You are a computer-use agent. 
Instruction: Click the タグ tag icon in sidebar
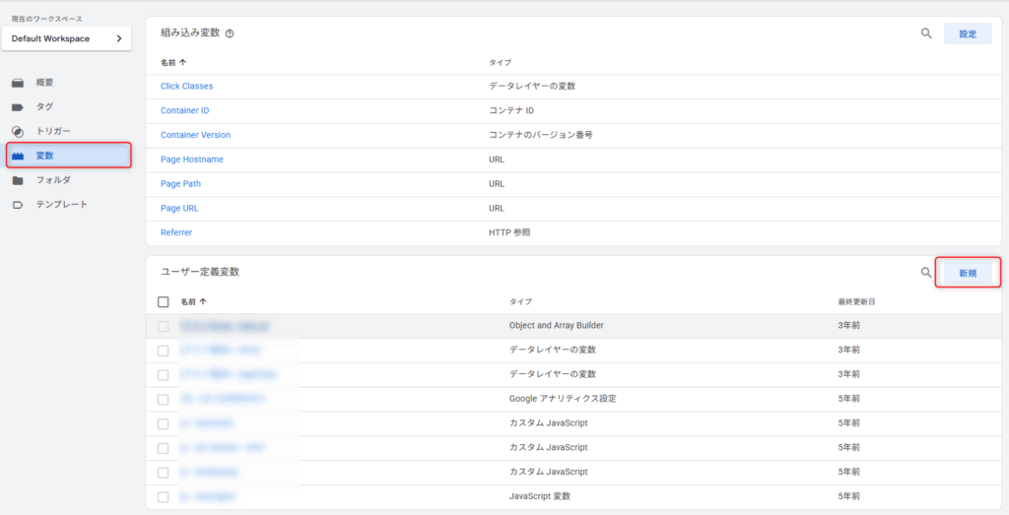(x=18, y=106)
